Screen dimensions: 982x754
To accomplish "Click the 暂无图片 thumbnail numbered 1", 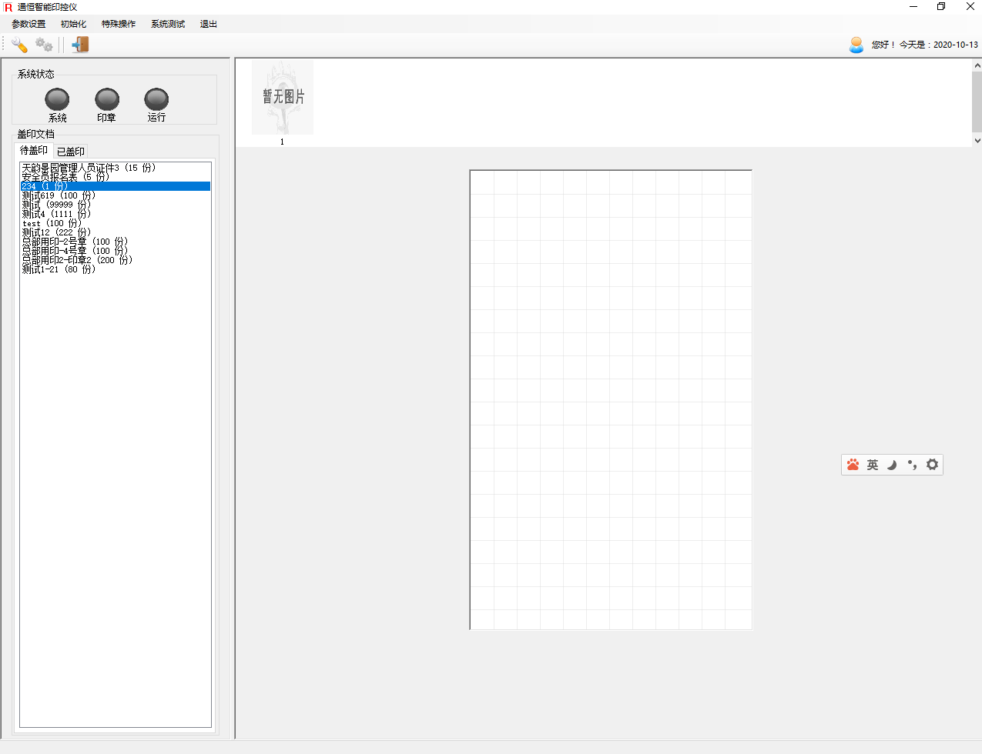I will tap(283, 98).
